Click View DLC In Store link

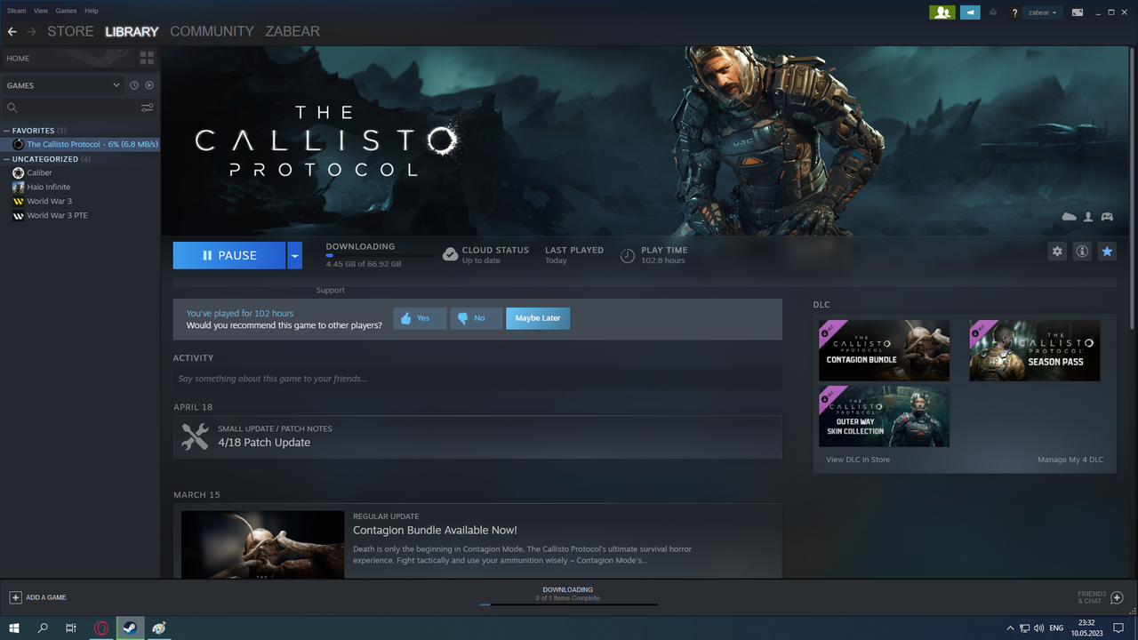click(858, 460)
